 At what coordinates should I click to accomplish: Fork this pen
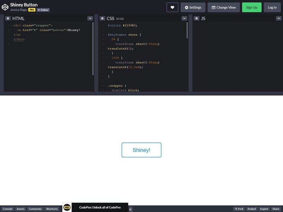pyautogui.click(x=239, y=209)
